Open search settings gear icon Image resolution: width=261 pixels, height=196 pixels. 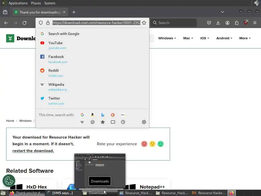coord(144,122)
